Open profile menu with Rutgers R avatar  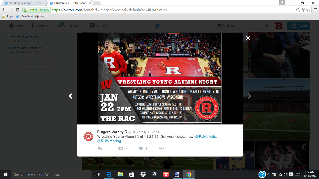tap(279, 26)
